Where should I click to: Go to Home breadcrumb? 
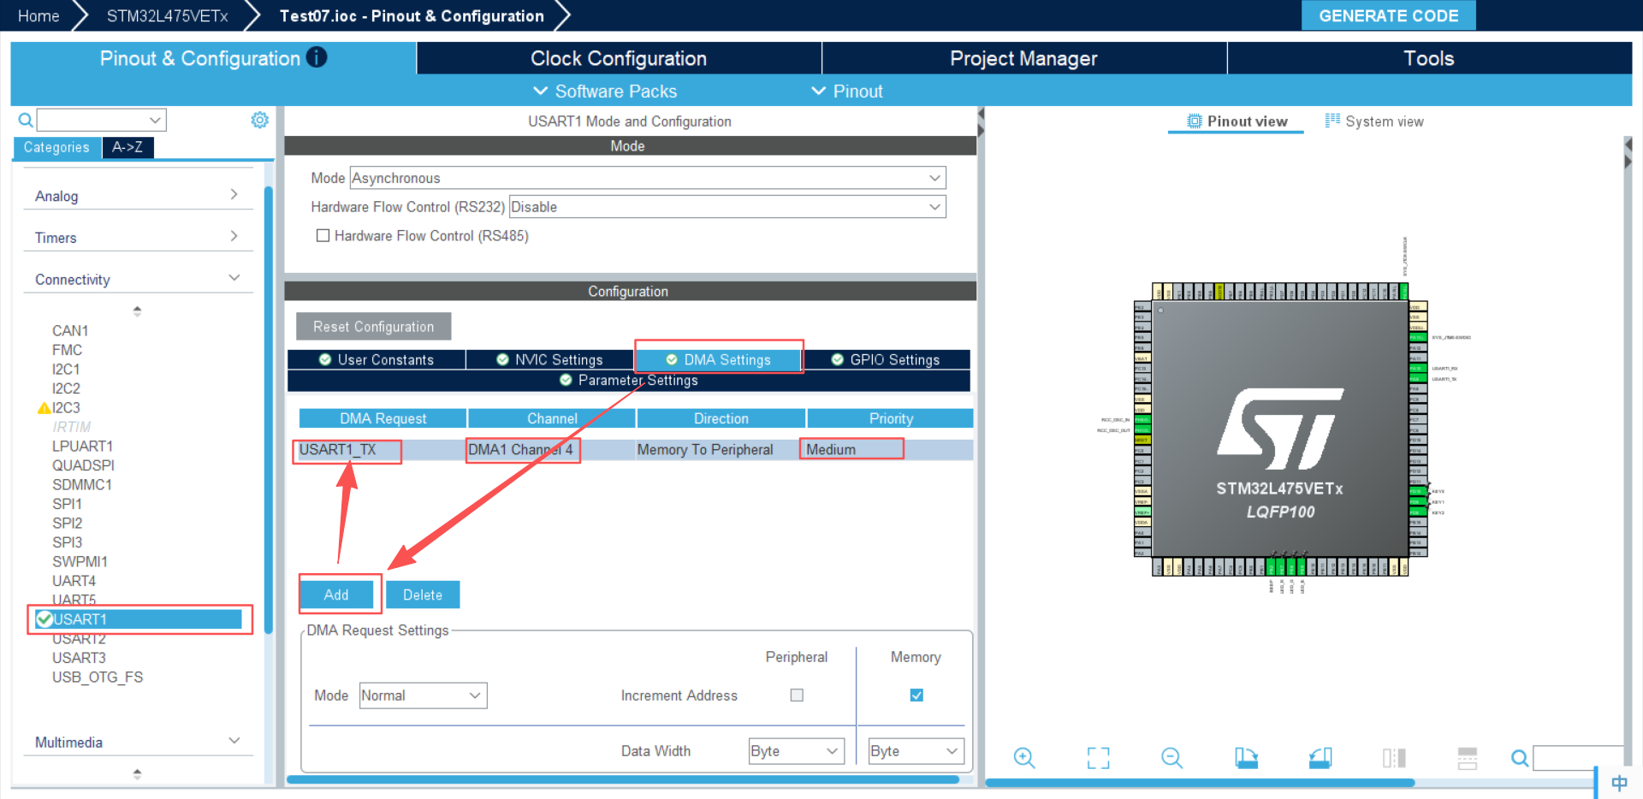pos(39,15)
